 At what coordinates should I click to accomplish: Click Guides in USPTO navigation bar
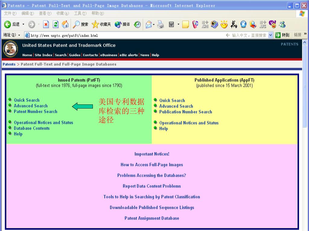(x=75, y=55)
